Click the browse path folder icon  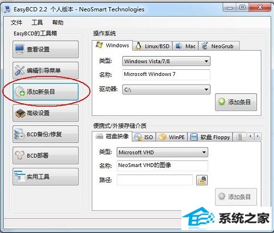pos(202,180)
